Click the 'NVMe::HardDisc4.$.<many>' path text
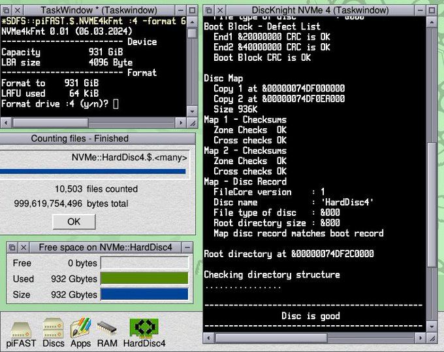The height and width of the screenshot is (352, 444). click(129, 158)
